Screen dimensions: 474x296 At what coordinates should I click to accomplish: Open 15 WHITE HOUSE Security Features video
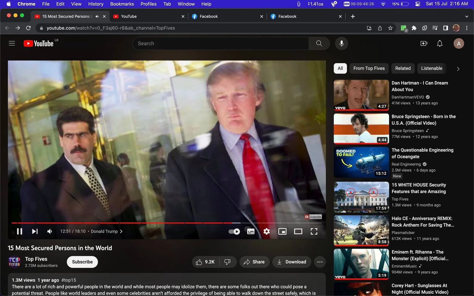[x=419, y=188]
